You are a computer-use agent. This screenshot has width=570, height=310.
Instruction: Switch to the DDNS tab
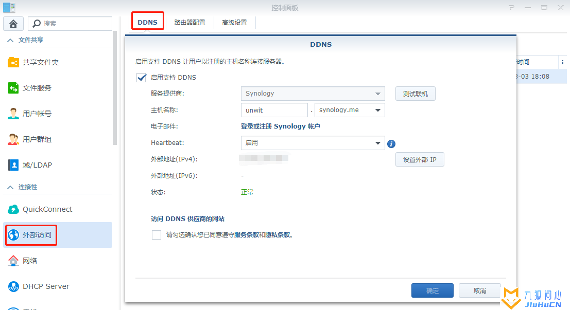(x=148, y=23)
